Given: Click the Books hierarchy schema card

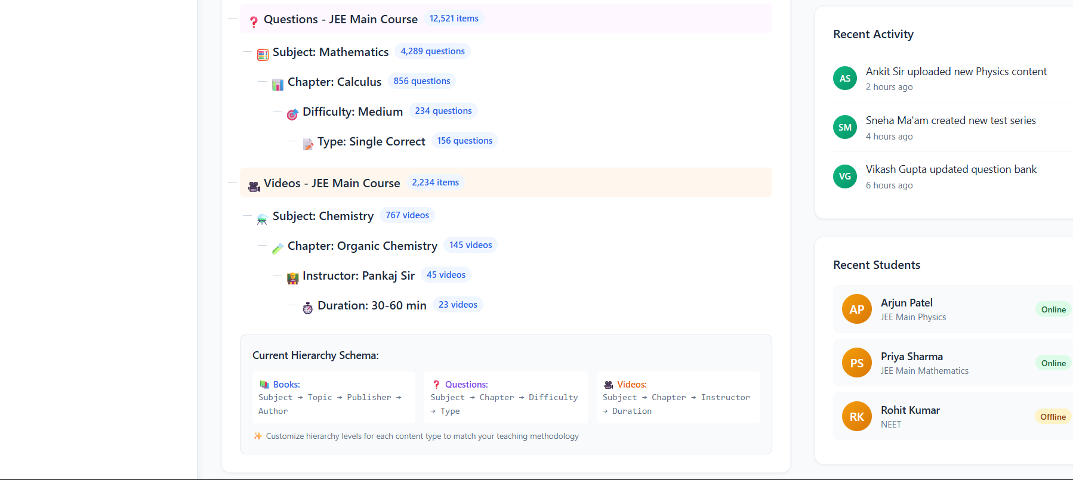Looking at the screenshot, I should [x=333, y=397].
